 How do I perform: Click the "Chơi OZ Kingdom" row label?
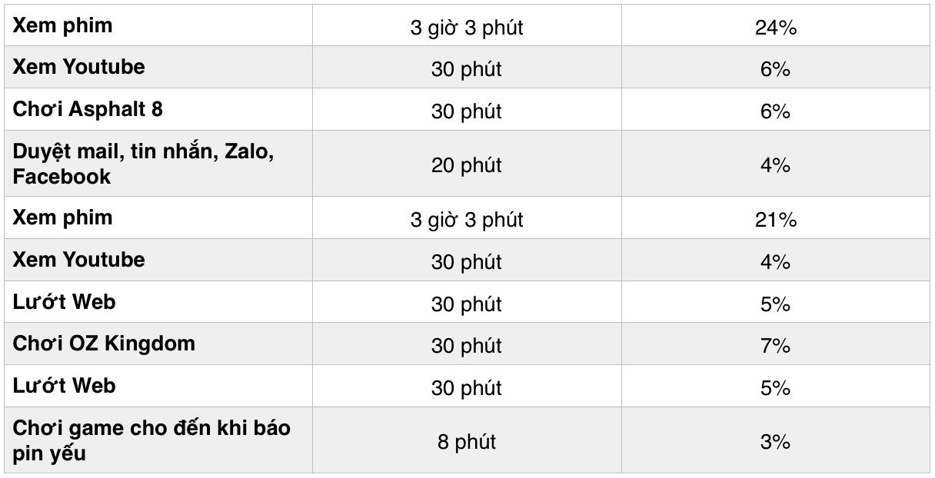[x=104, y=344]
